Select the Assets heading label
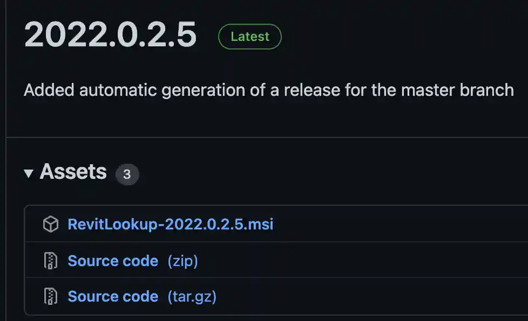The width and height of the screenshot is (528, 321). point(73,172)
